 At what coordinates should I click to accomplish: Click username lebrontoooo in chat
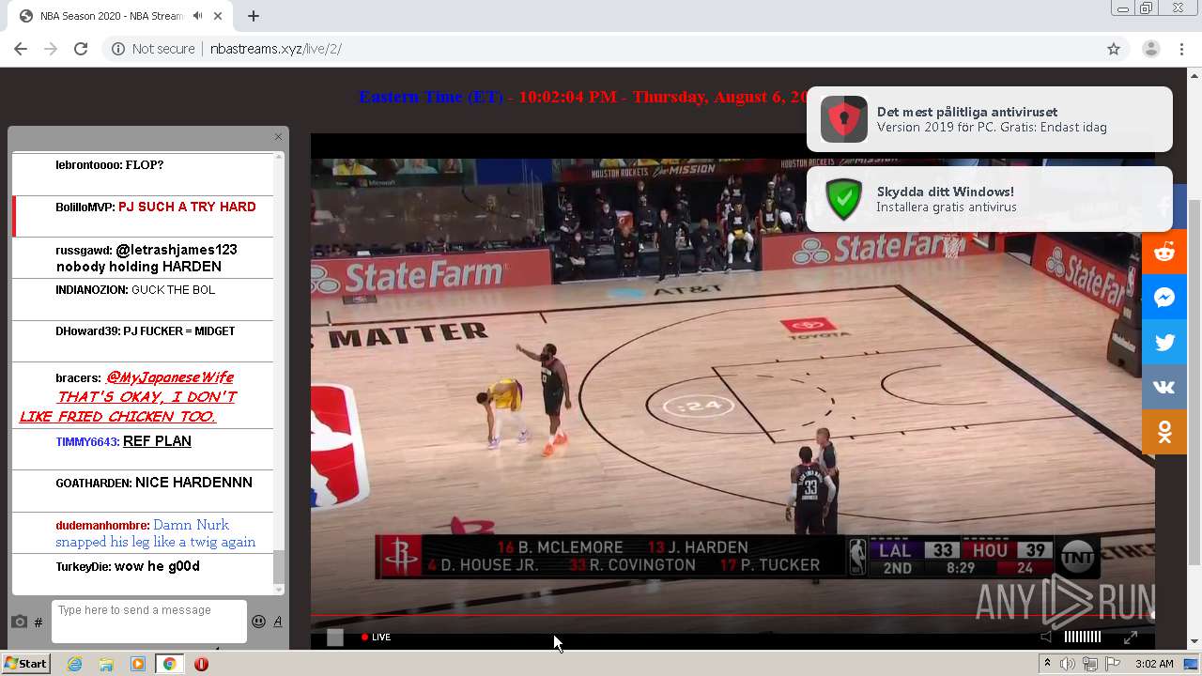88,165
